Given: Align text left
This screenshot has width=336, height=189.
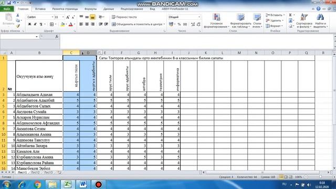Looking at the screenshot, I should click(x=81, y=24).
